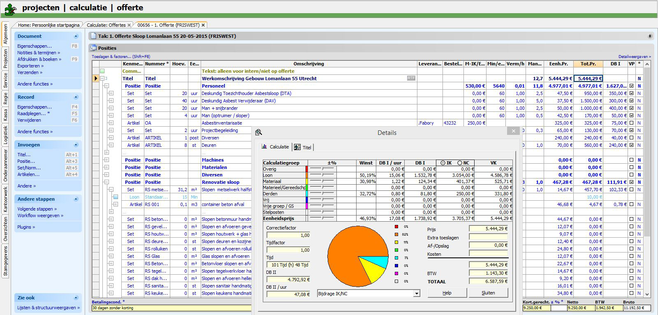Screen dimensions: 658x315
Task: Toggle VP checkbox on Deskundig Toezichthouder row
Action: [632, 93]
